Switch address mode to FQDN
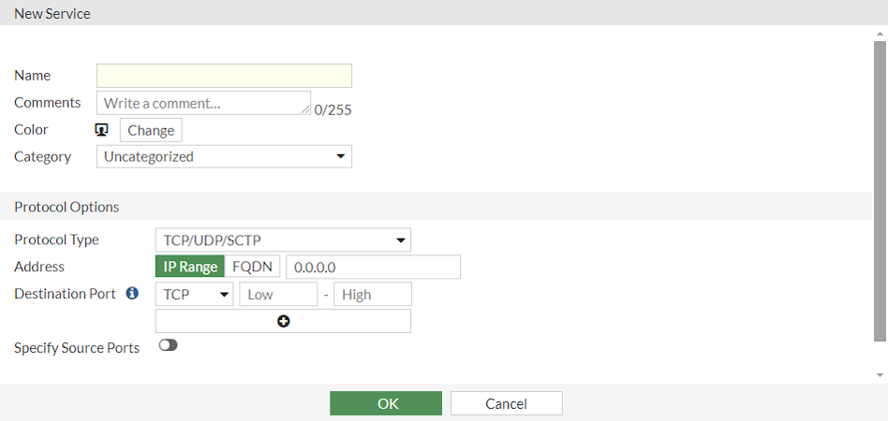888x421 pixels. click(x=252, y=267)
